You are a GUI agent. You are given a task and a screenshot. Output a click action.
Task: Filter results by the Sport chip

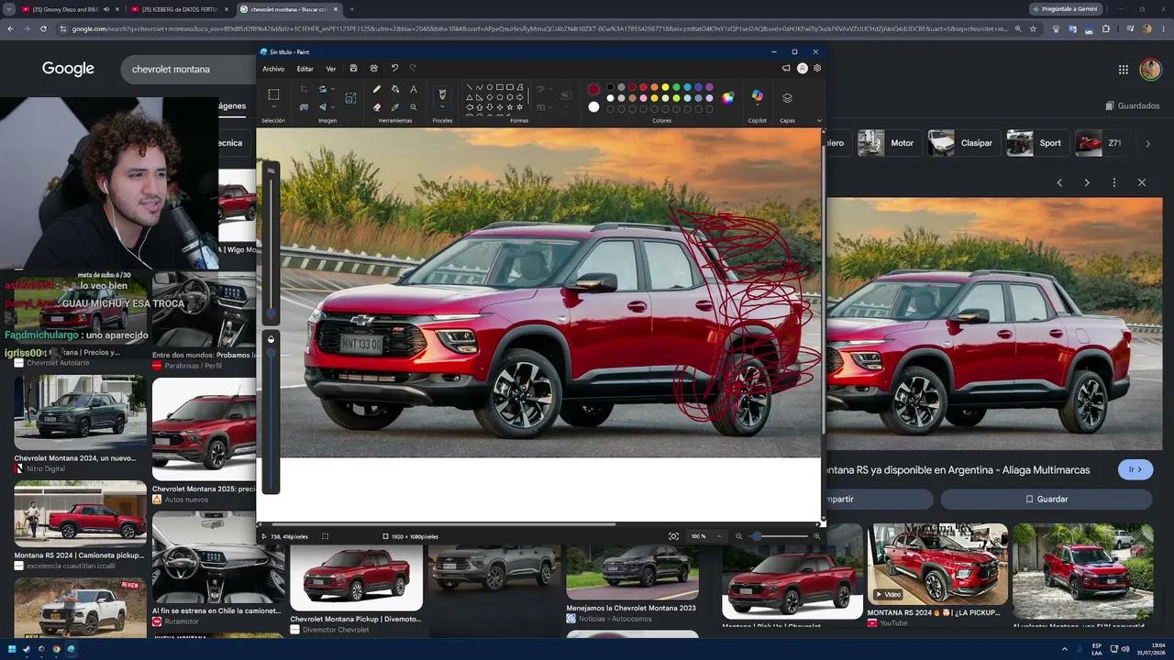(x=1036, y=143)
